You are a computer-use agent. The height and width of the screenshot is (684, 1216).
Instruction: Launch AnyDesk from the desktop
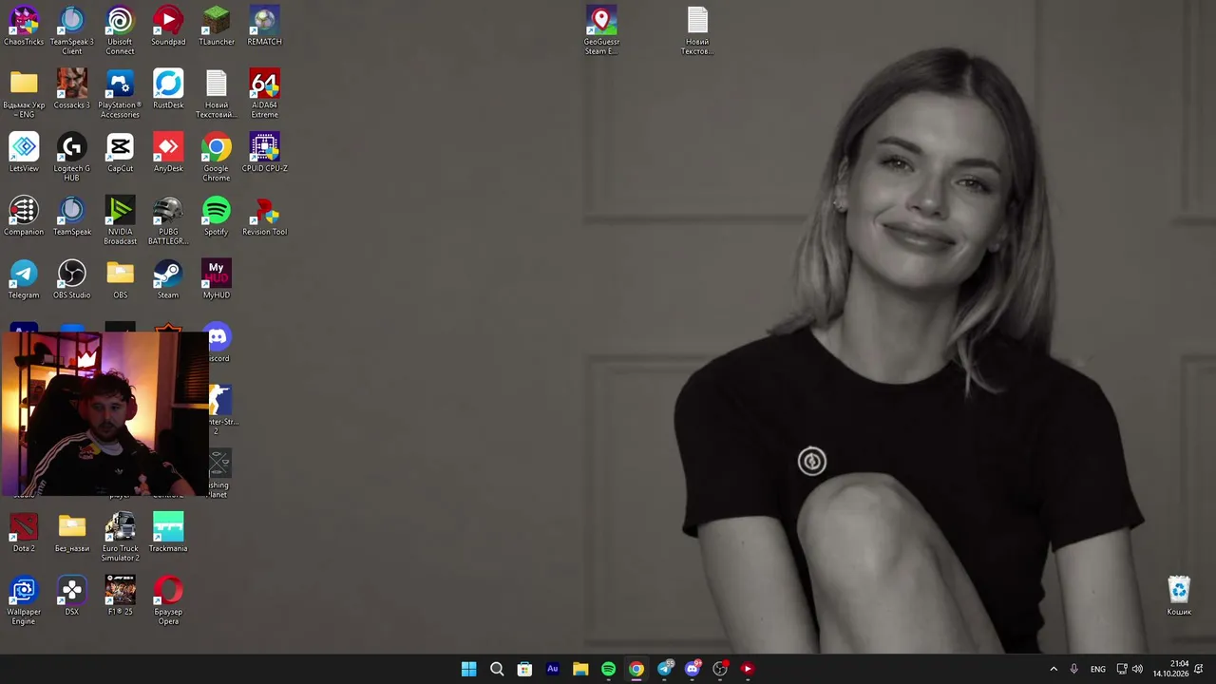(168, 153)
